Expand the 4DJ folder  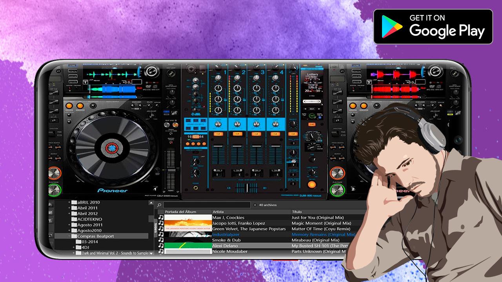(x=73, y=248)
